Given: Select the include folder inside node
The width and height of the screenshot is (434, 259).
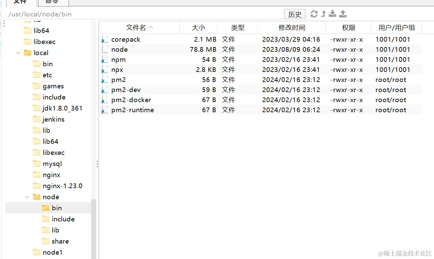Looking at the screenshot, I should (63, 219).
